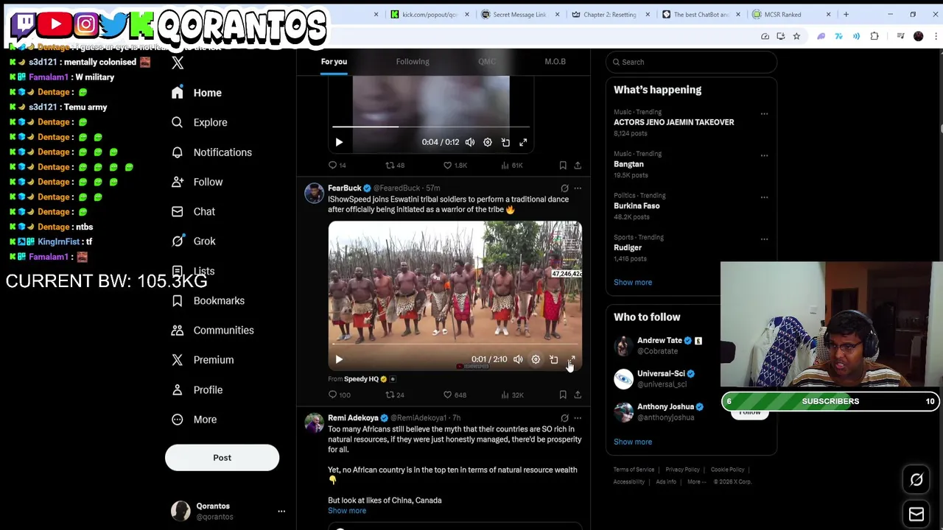Open settings gear on Eswatini dance video
Viewport: 943px width, 530px height.
pos(536,359)
